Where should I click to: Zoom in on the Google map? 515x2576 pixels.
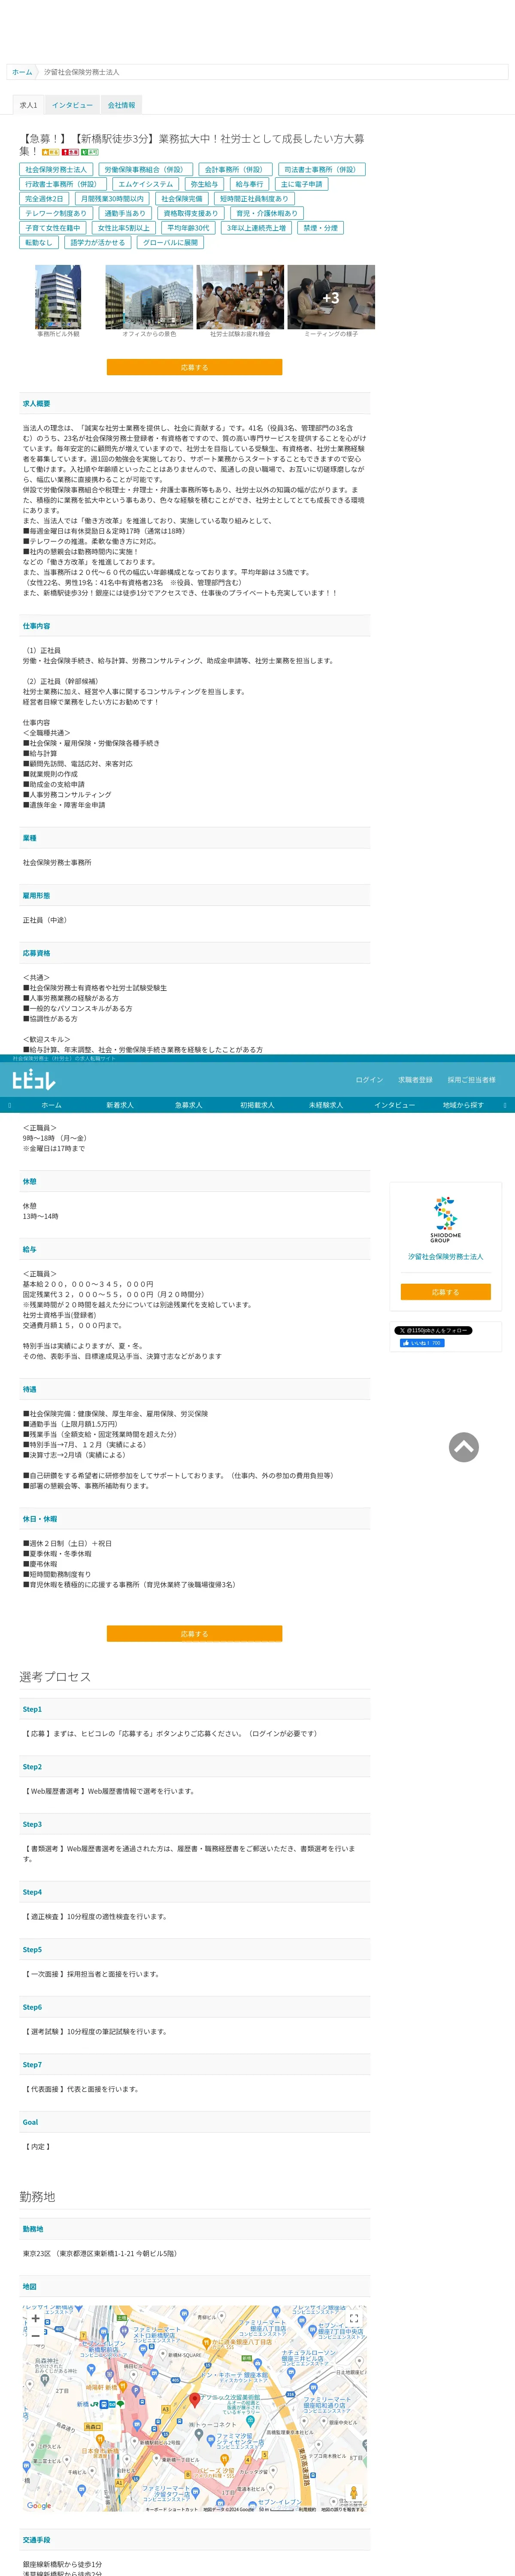(36, 2318)
